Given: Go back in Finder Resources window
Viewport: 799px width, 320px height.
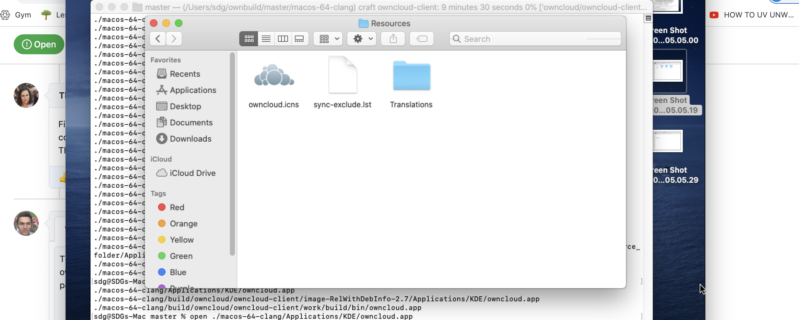Looking at the screenshot, I should point(158,39).
